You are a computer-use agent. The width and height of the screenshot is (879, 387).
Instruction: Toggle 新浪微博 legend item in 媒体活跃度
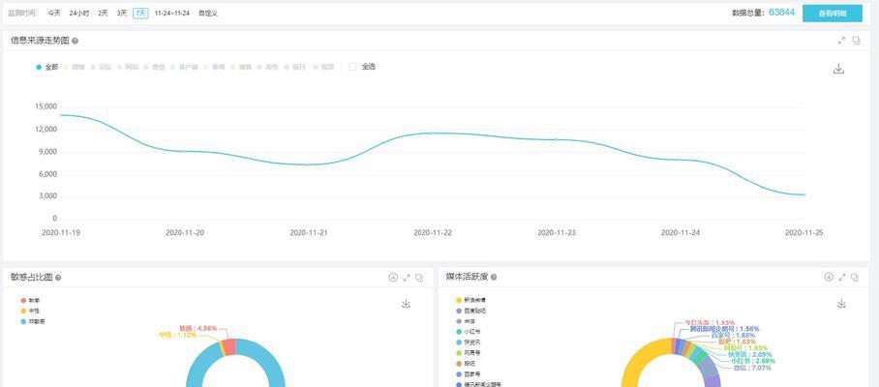(x=470, y=300)
